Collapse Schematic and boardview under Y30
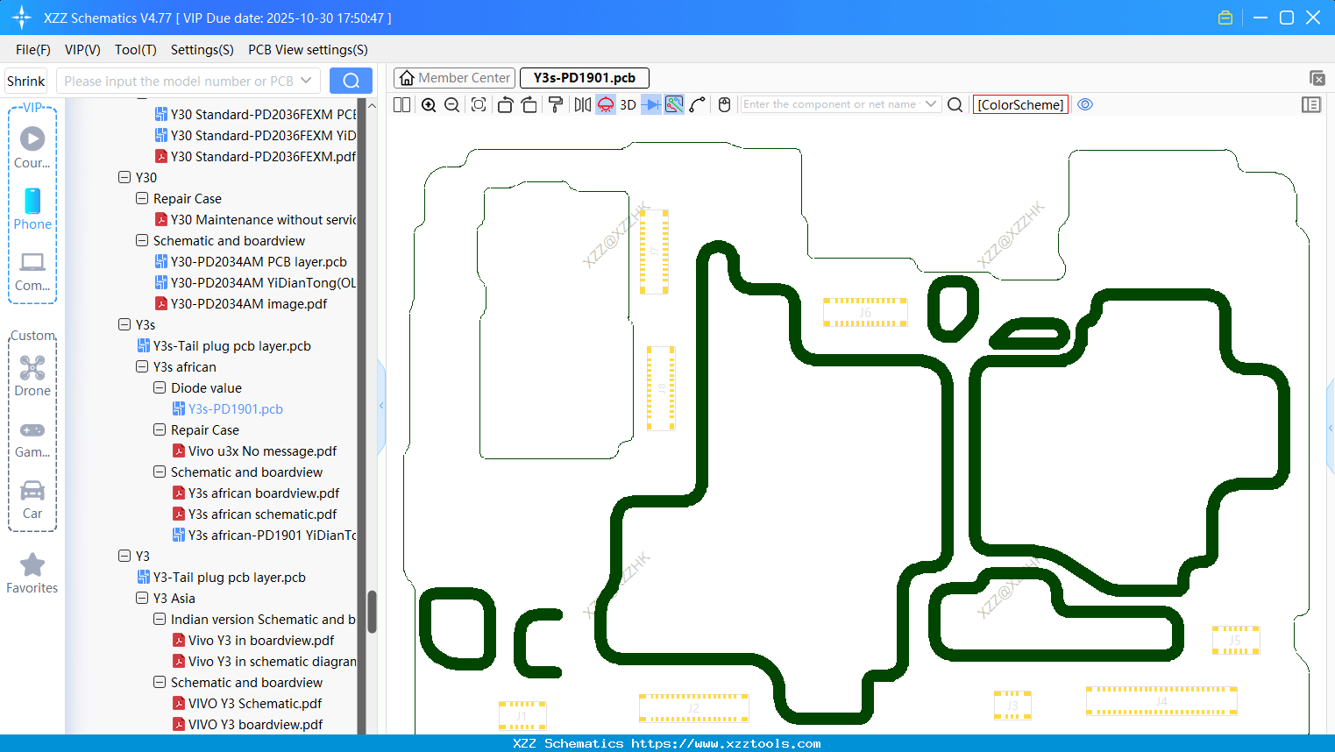 coord(142,240)
